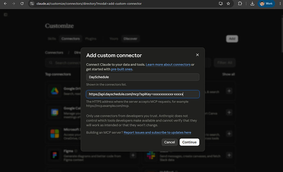The image size is (283, 172).
Task: Open the browser extensions puzzle icon
Action: coord(240,4)
